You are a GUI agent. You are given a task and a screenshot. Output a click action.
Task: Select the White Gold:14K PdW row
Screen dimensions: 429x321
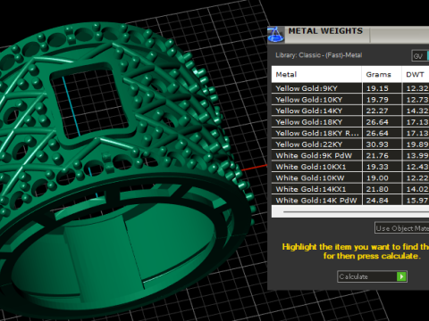point(350,200)
